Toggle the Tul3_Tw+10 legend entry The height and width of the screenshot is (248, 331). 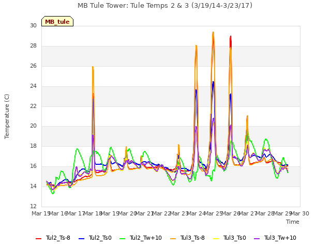[275, 238]
